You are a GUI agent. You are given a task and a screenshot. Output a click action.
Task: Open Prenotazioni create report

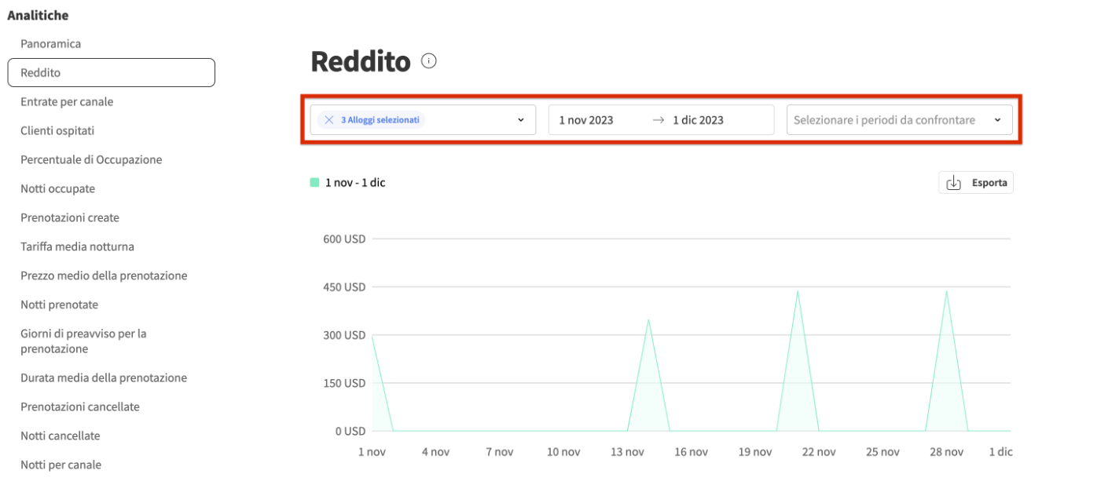click(70, 218)
